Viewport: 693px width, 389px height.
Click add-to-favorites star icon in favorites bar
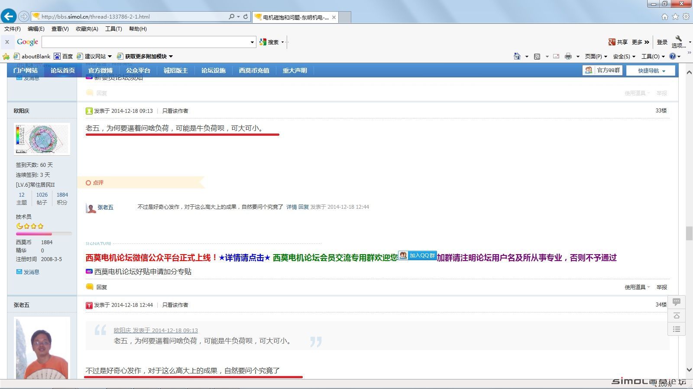click(x=6, y=56)
